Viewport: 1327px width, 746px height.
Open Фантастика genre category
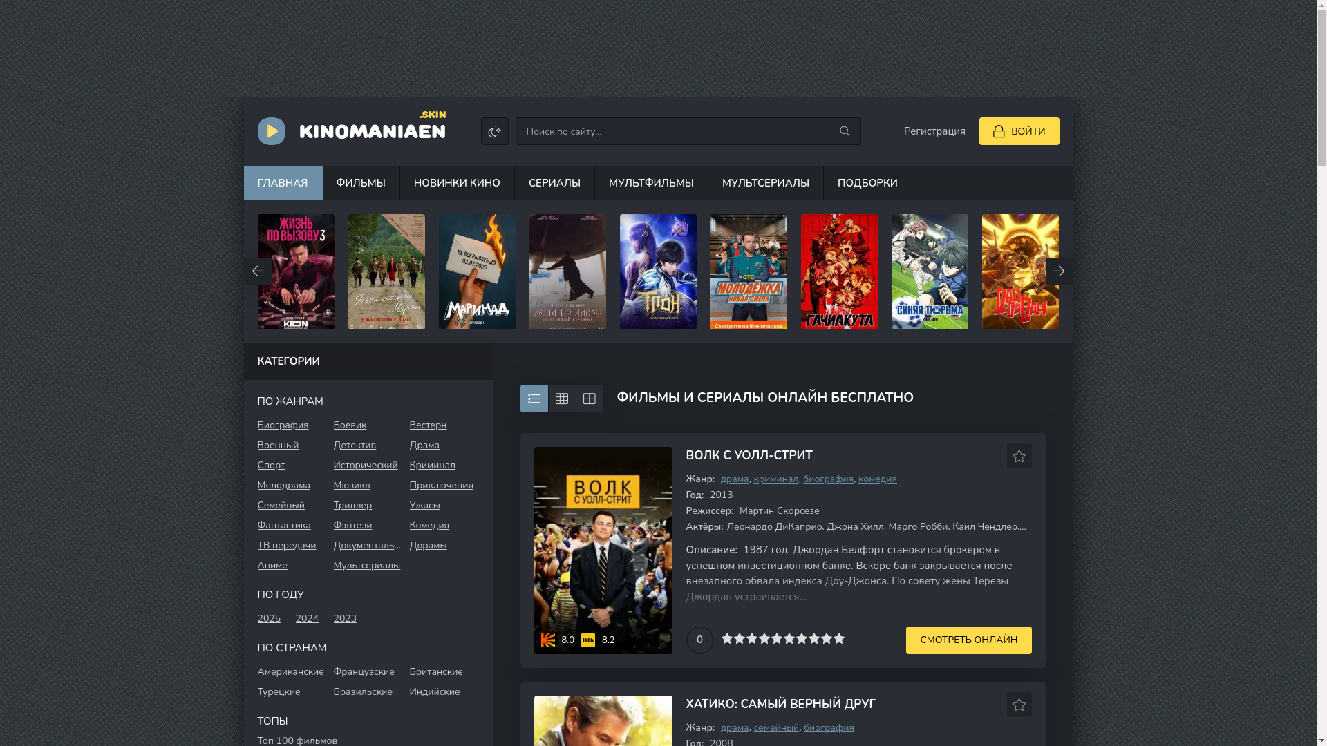point(284,526)
